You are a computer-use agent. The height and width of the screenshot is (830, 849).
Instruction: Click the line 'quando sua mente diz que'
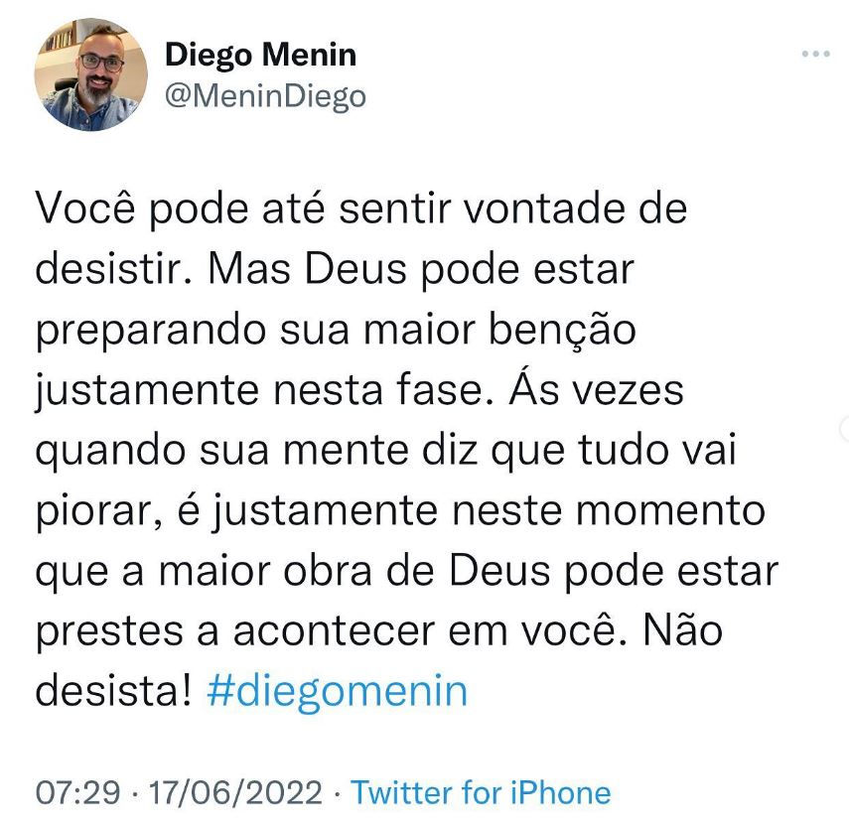[x=385, y=451]
